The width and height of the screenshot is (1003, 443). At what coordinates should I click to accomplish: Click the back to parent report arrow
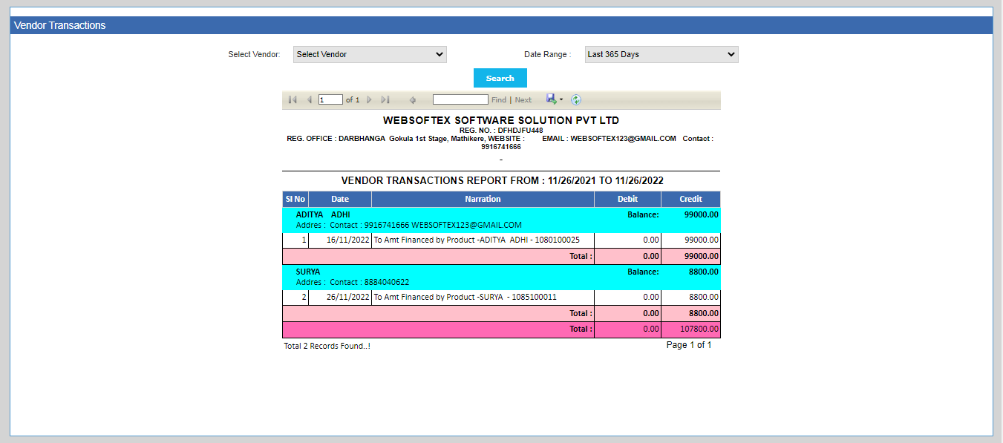[413, 99]
